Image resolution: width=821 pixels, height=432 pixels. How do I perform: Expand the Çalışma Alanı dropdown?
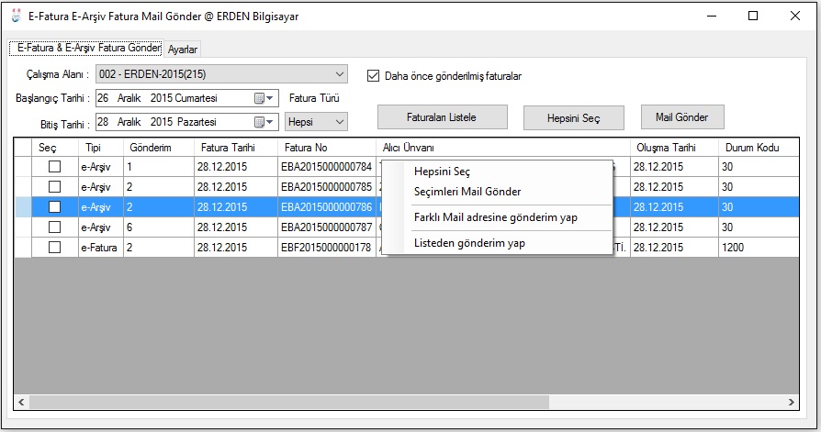pyautogui.click(x=340, y=74)
